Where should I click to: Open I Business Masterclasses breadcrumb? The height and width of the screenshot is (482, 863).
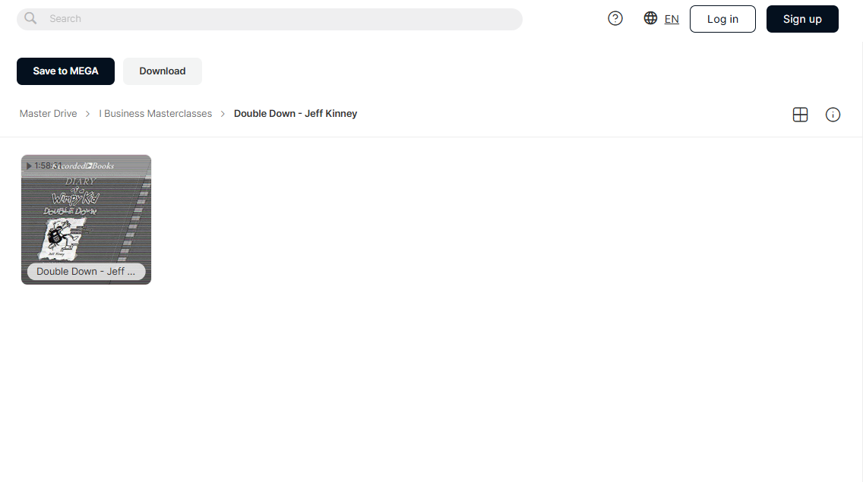[x=155, y=114]
